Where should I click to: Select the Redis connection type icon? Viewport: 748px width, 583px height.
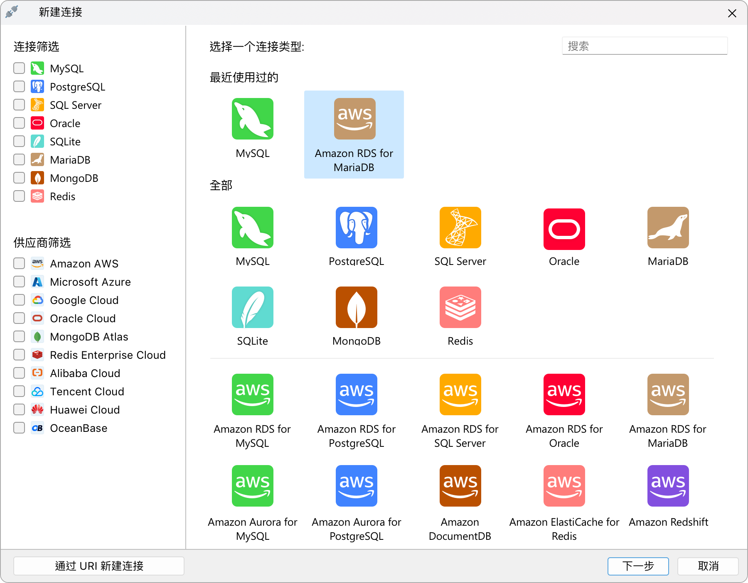(460, 307)
